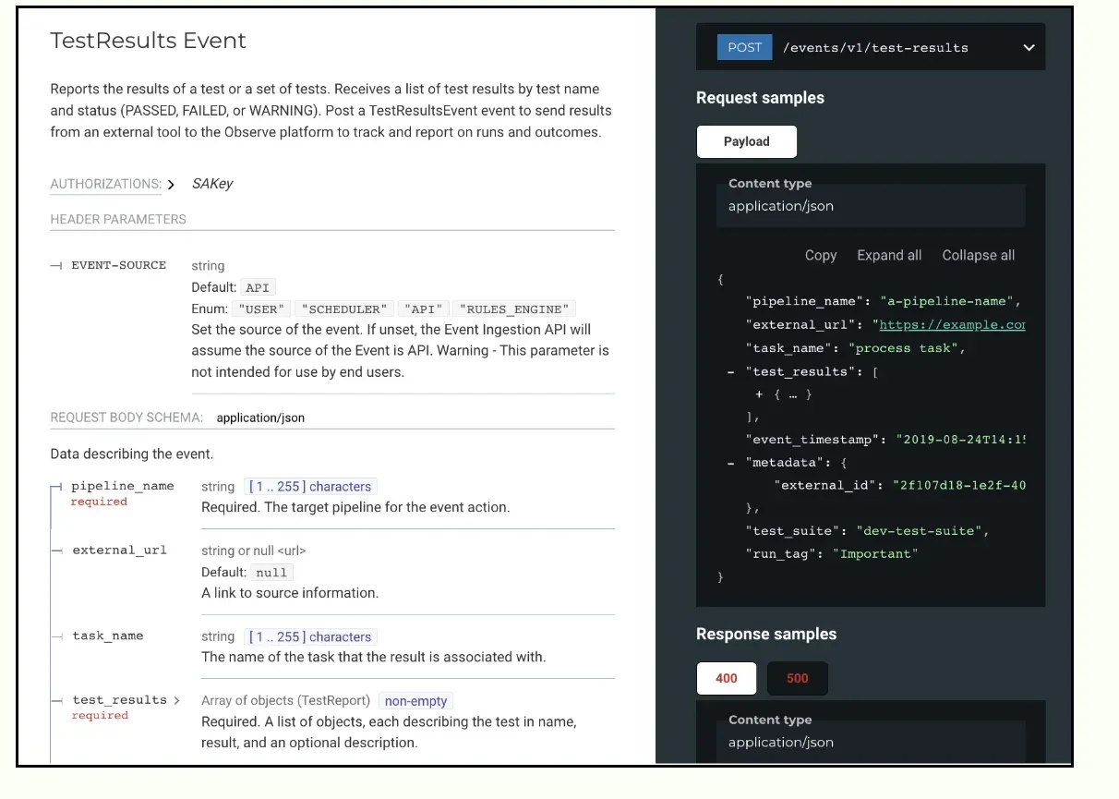This screenshot has height=799, width=1119.
Task: Click the test_results property name
Action: tap(120, 700)
